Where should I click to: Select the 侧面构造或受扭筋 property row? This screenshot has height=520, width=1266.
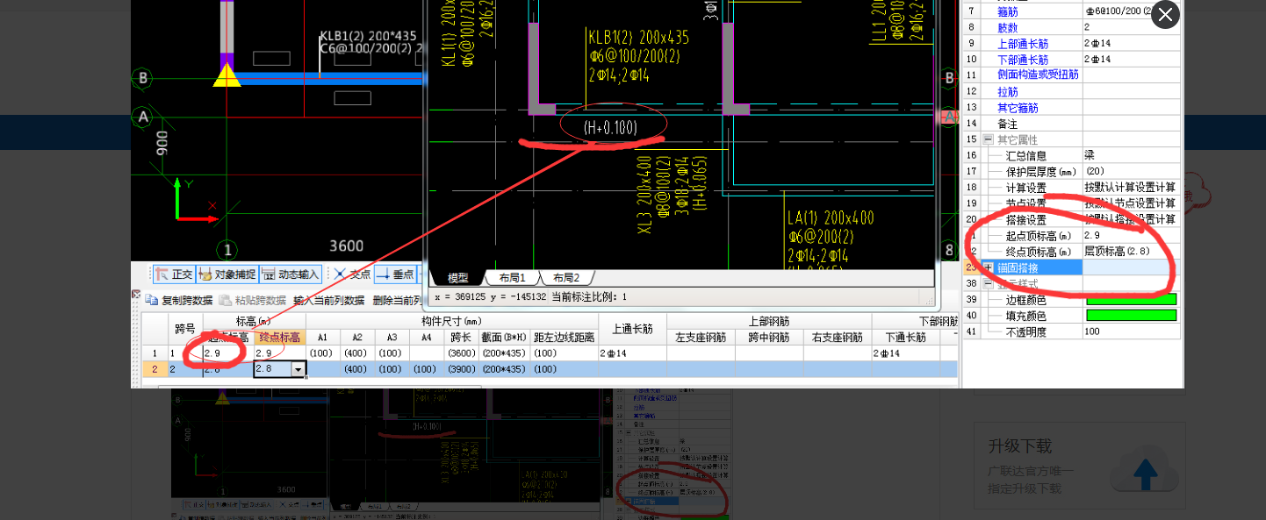[x=1072, y=75]
